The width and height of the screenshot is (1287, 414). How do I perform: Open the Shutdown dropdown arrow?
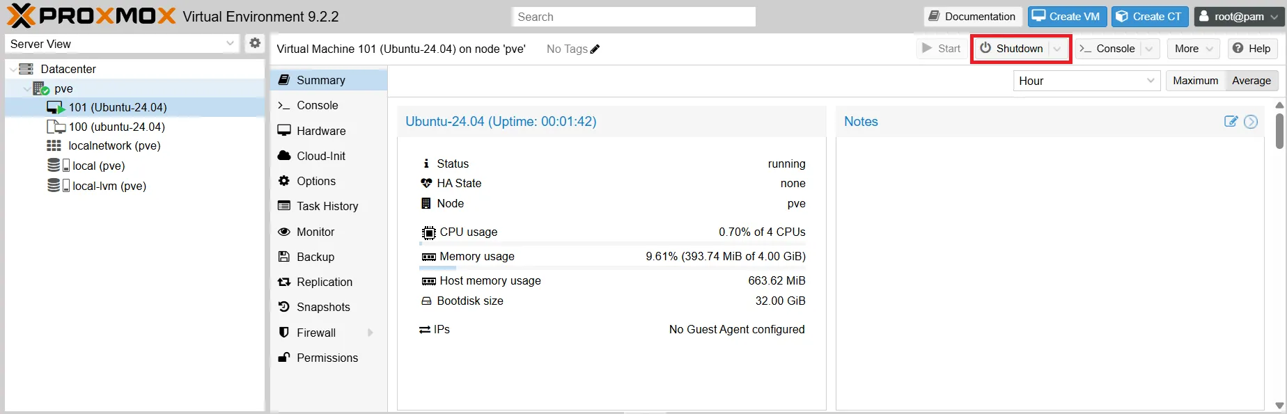tap(1057, 49)
